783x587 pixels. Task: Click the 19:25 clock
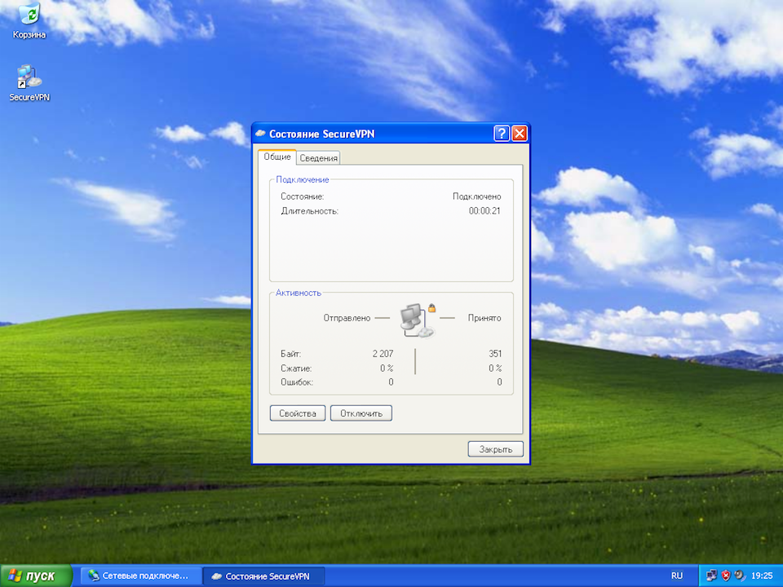(762, 576)
